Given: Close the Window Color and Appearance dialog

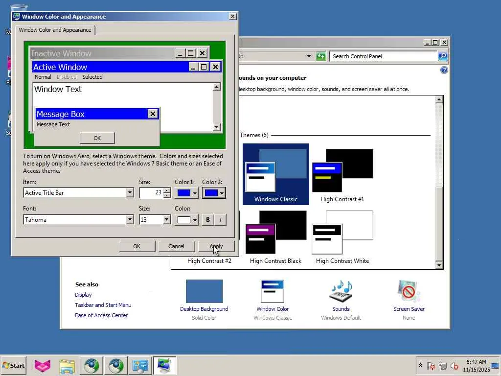Looking at the screenshot, I should tap(233, 17).
